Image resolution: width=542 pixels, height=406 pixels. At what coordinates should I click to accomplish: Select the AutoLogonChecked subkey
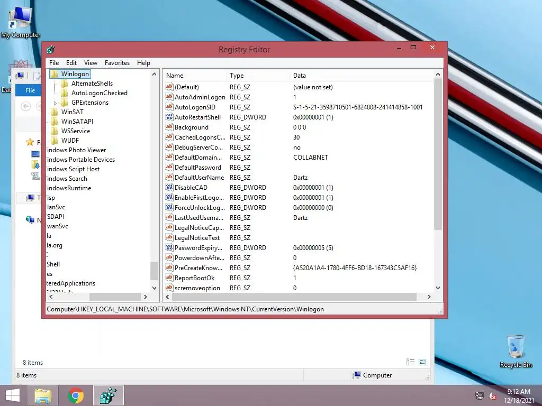tap(99, 93)
